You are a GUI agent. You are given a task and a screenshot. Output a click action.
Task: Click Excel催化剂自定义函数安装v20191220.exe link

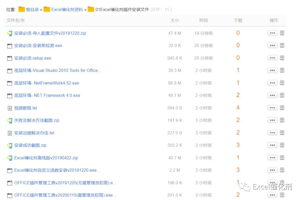[57, 170]
